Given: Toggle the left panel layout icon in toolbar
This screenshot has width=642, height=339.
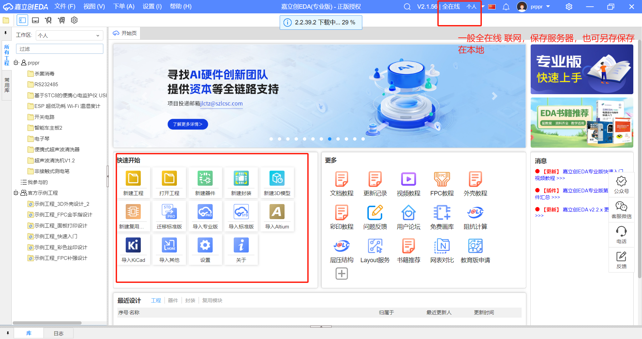Looking at the screenshot, I should click(x=22, y=20).
